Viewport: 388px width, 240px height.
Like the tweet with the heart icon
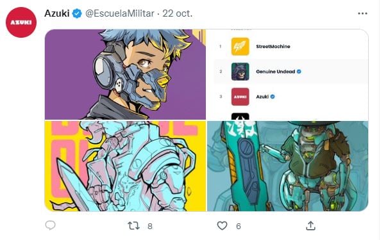[222, 226]
